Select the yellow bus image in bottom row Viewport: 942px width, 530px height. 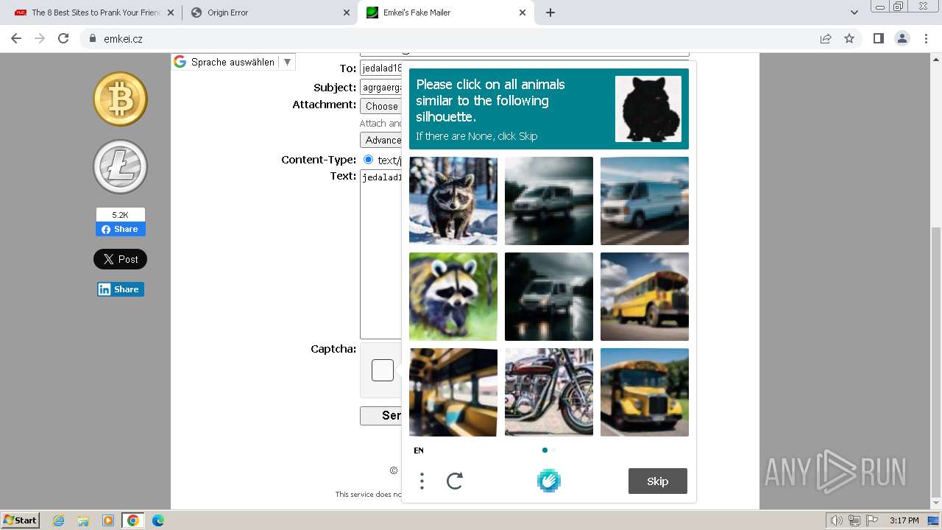click(x=645, y=392)
